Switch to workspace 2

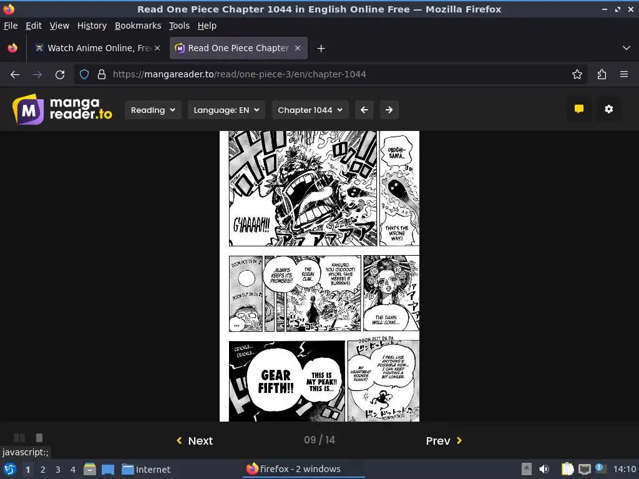point(43,470)
